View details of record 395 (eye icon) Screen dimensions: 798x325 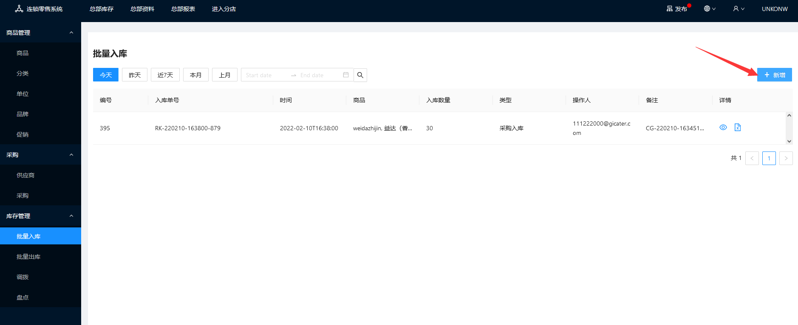click(x=723, y=127)
